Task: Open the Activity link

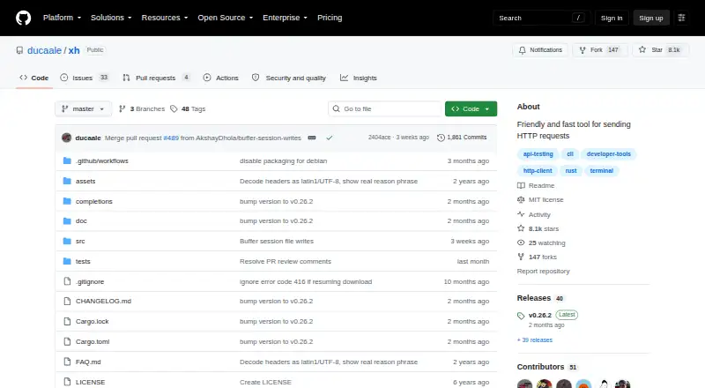Action: 534,214
